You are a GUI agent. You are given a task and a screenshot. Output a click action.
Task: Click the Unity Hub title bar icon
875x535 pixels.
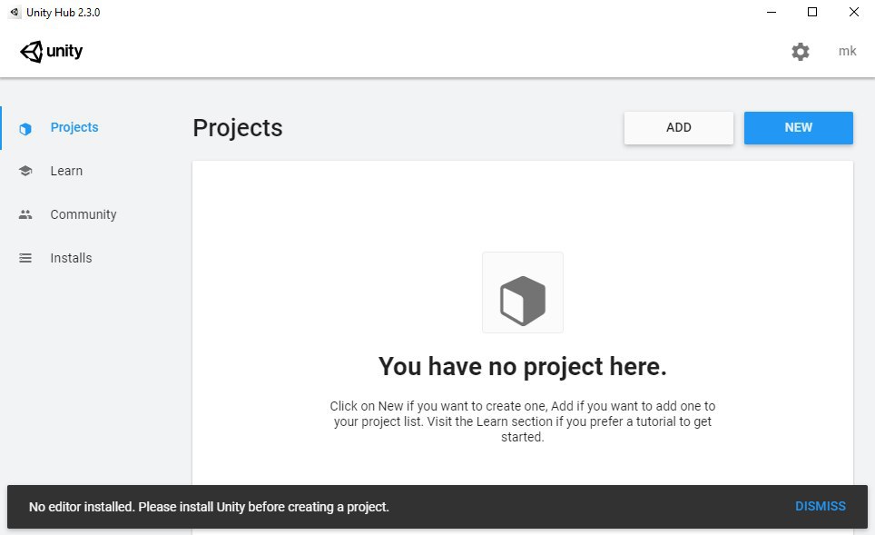(15, 13)
